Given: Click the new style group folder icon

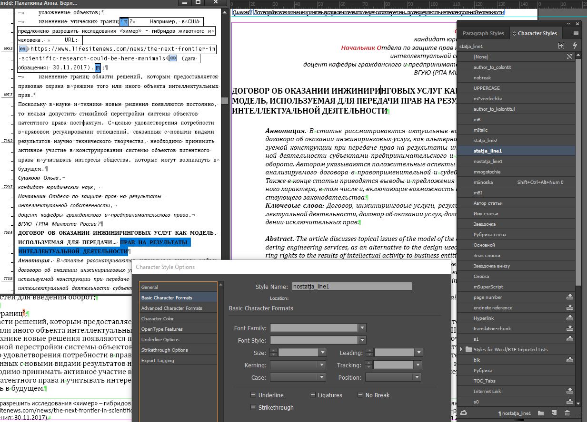Looking at the screenshot, I should [540, 413].
